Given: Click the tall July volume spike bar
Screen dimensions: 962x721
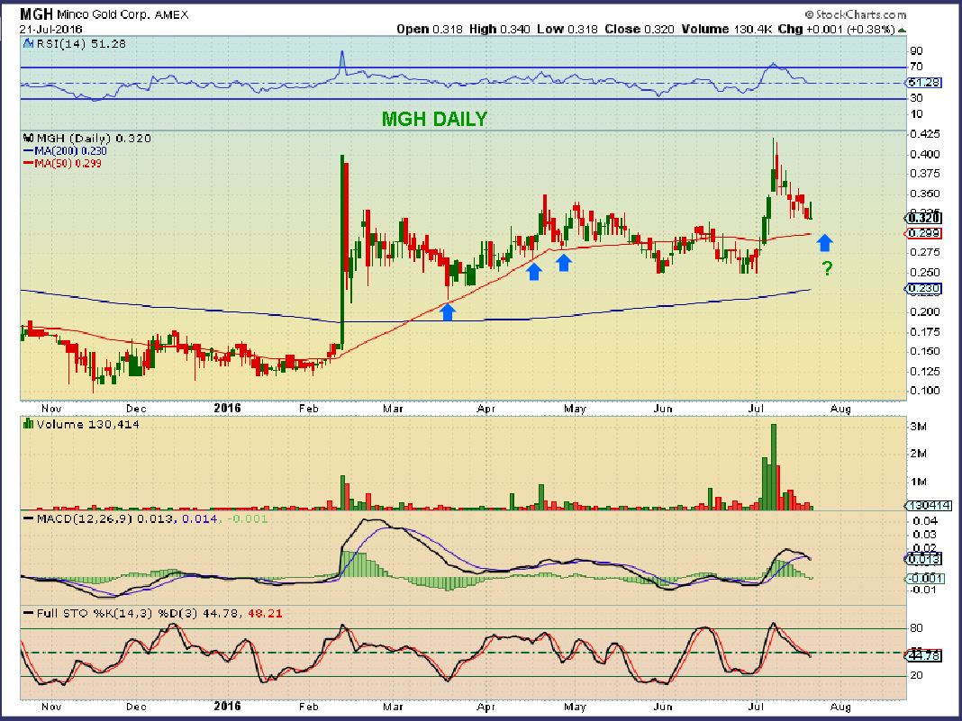Looking at the screenshot, I should click(x=774, y=466).
